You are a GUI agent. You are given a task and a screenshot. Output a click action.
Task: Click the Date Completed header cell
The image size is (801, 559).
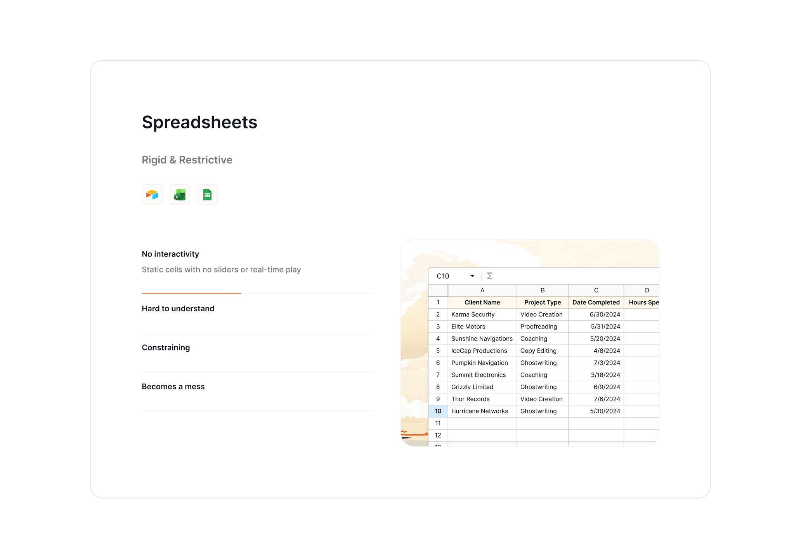pyautogui.click(x=596, y=302)
